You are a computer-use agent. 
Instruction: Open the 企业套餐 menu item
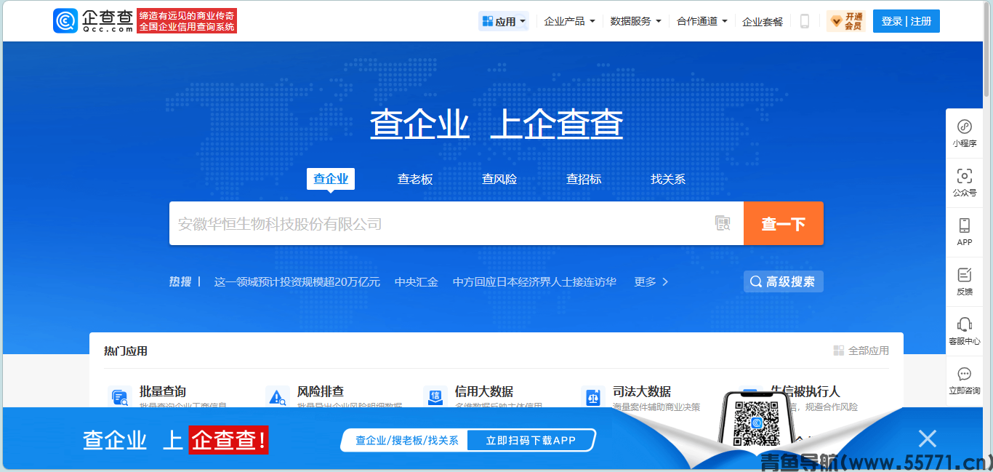point(763,22)
